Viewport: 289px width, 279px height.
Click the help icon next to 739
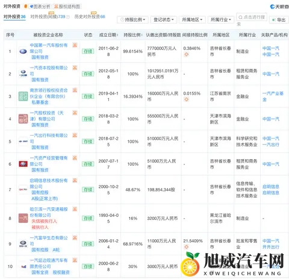[x=68, y=17]
